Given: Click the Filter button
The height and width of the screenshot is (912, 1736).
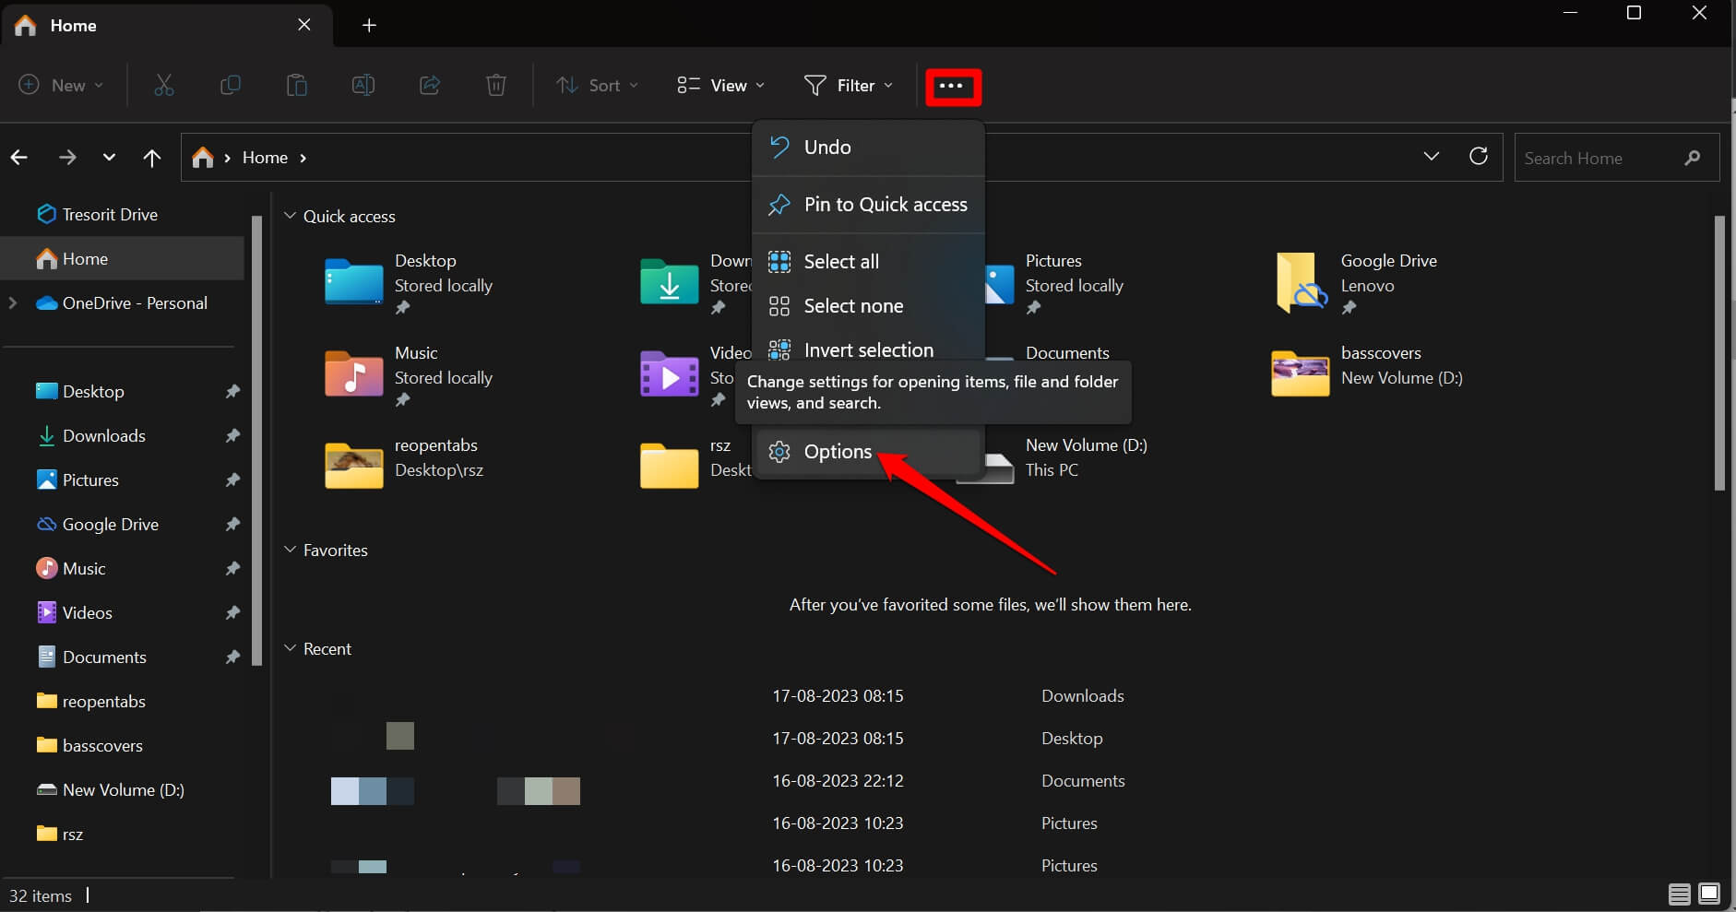Looking at the screenshot, I should 847,85.
